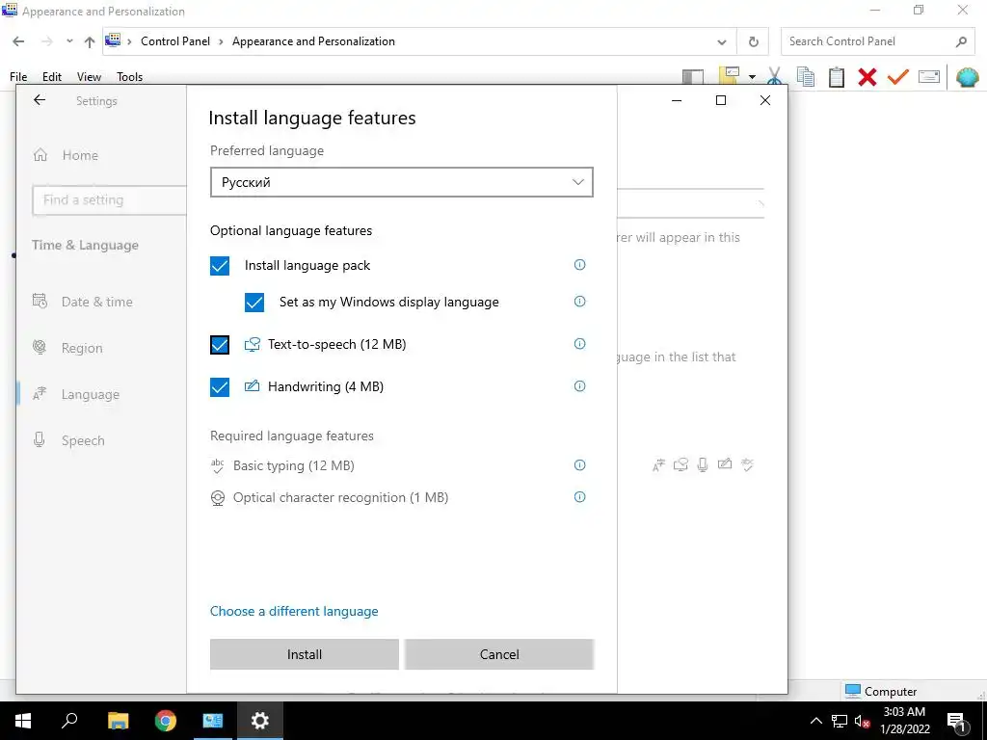Image resolution: width=987 pixels, height=740 pixels.
Task: Click the Cut scissors toolbar icon
Action: (x=775, y=77)
